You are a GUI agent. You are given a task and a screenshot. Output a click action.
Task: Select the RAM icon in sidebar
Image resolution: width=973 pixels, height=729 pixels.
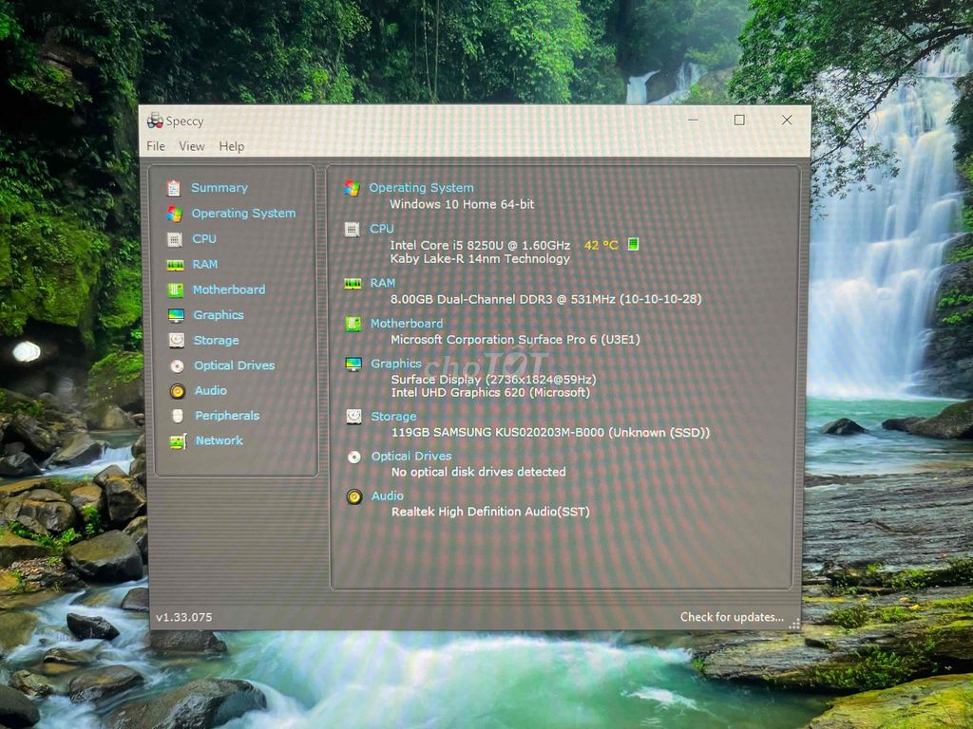coord(175,265)
